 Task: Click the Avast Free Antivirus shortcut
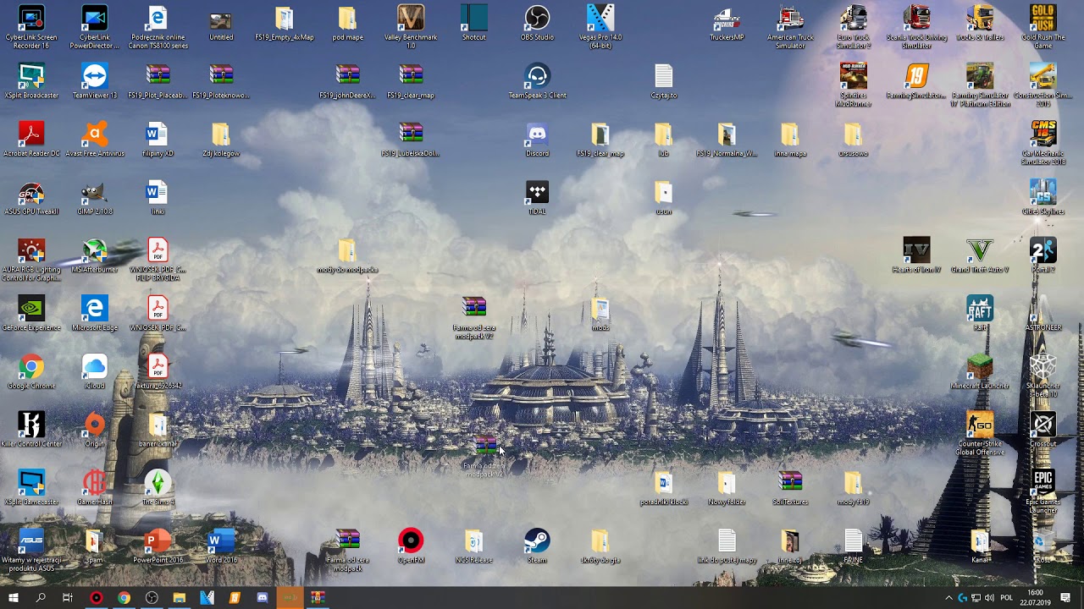point(95,140)
